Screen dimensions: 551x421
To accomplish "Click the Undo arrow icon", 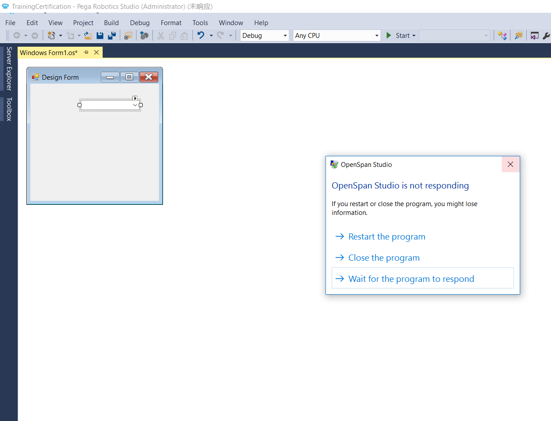I will [201, 35].
